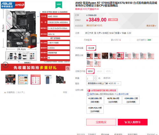Image resolution: width=159 pixels, height=135 pixels.
Task: Click the 举报 report link
Action: [65, 92]
